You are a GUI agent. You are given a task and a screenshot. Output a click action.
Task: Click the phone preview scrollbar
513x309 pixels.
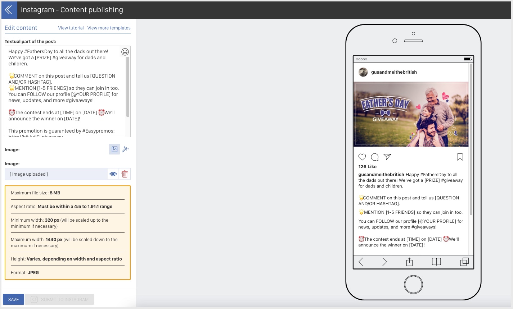(x=471, y=139)
